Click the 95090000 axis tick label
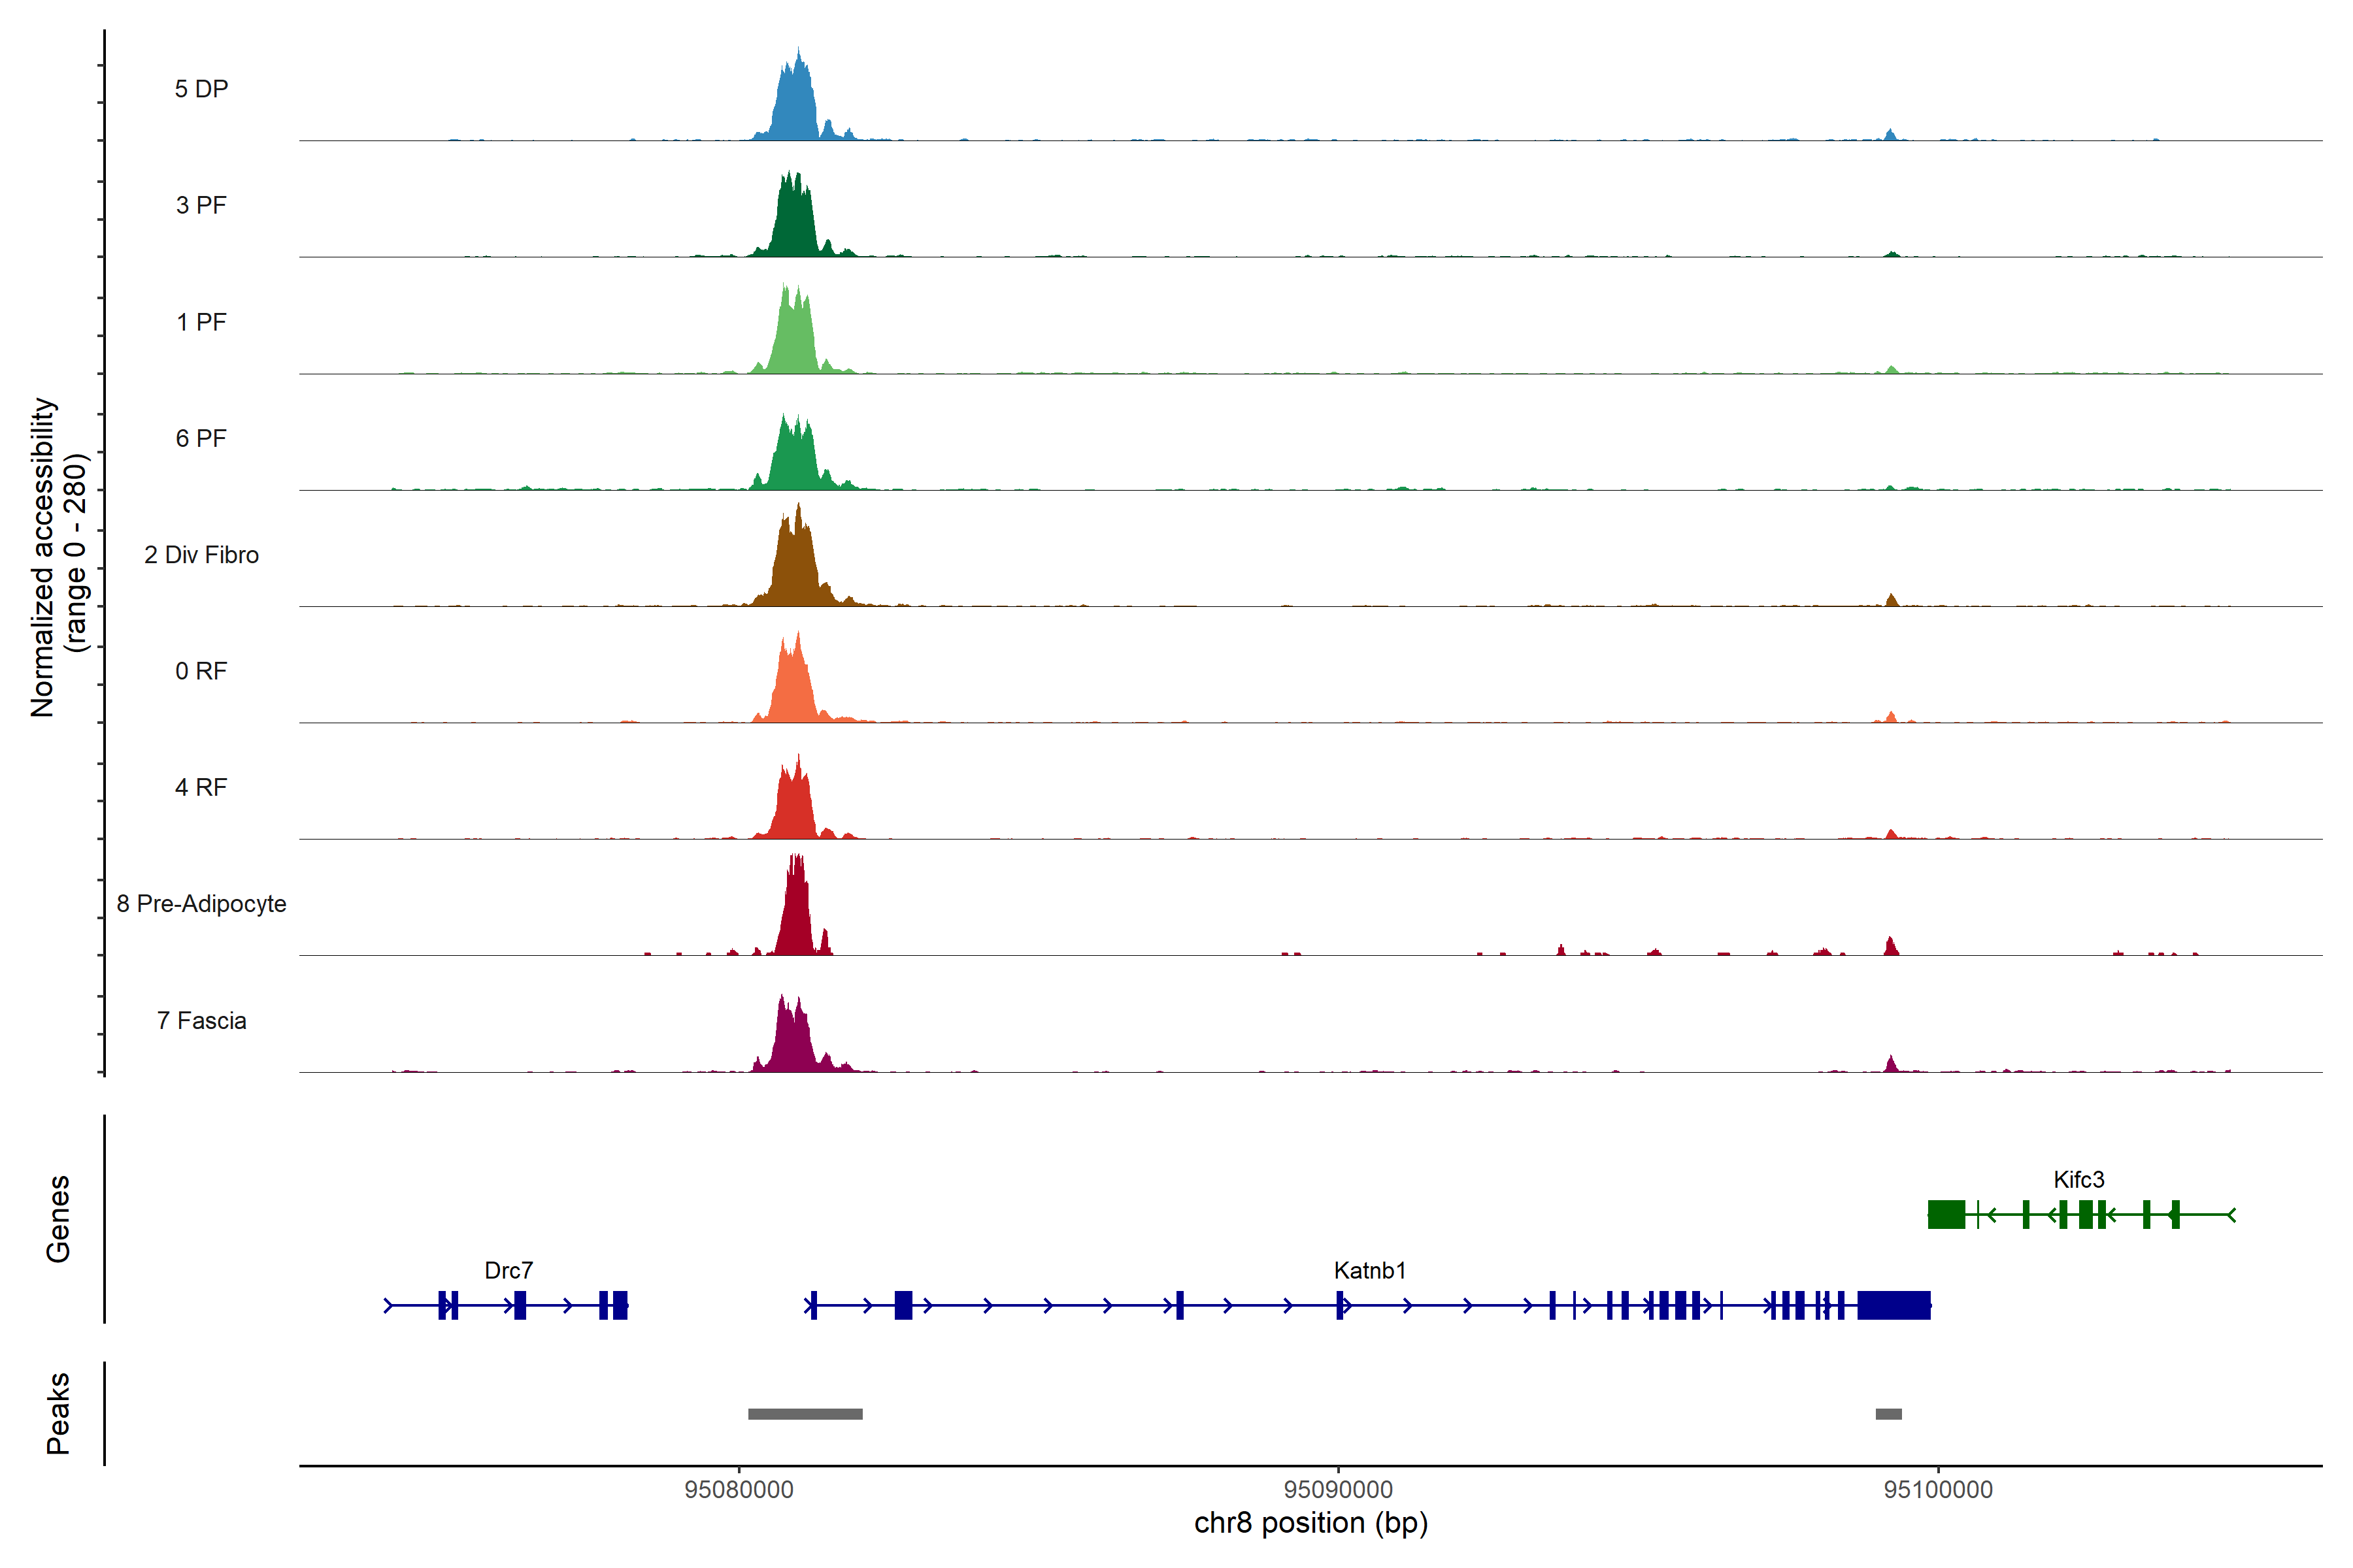This screenshot has height=1568, width=2353. (x=1337, y=1490)
